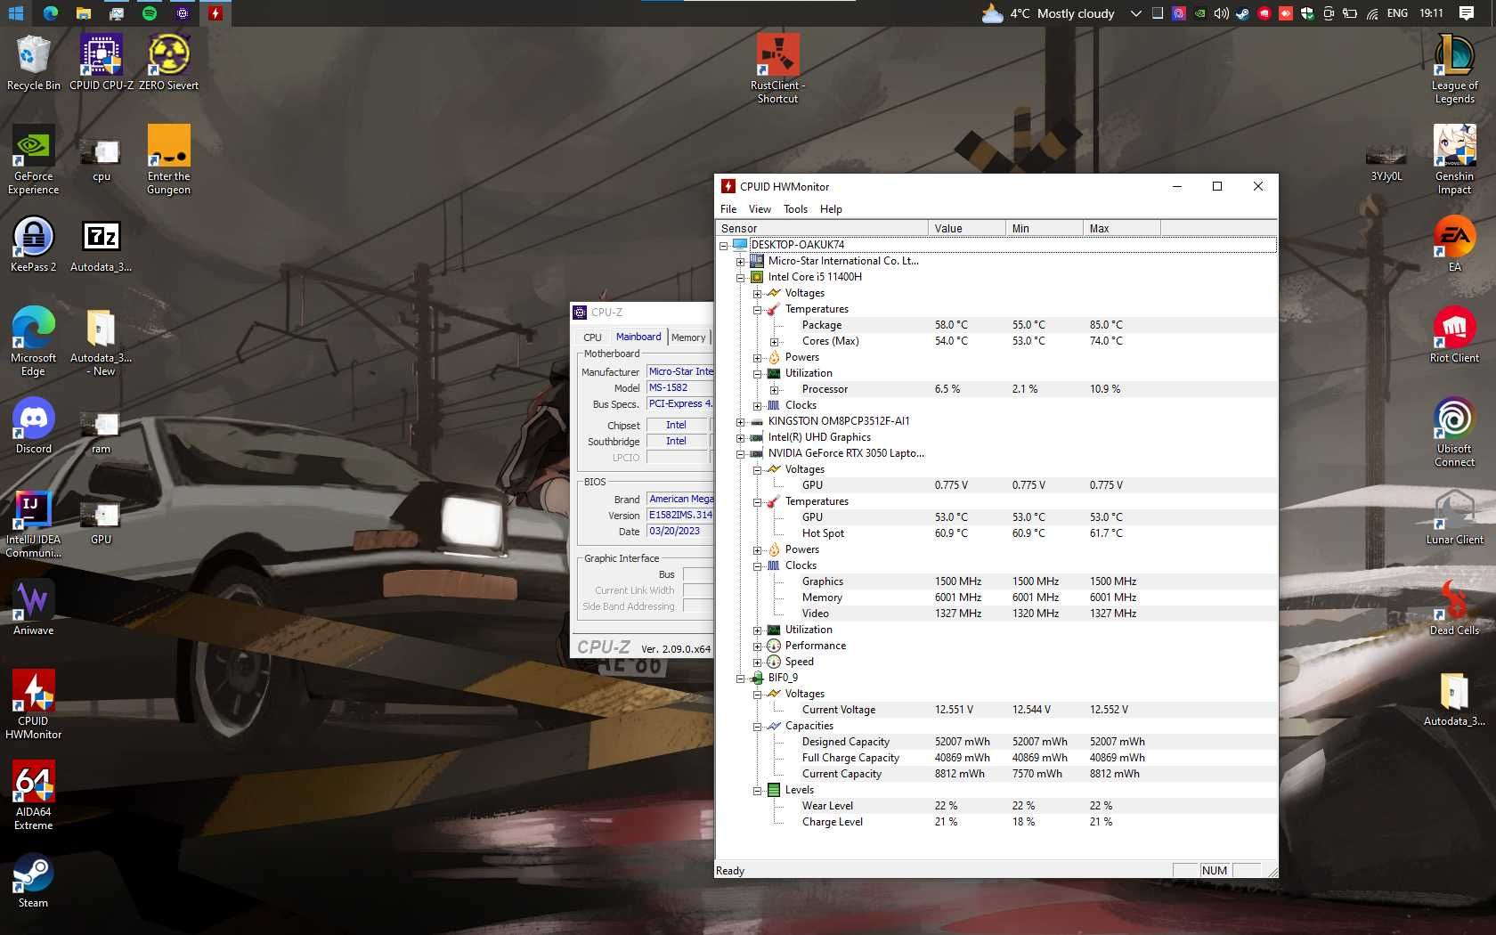
Task: Collapse the DESKTOP-OAKUK74 root node
Action: [x=724, y=246]
